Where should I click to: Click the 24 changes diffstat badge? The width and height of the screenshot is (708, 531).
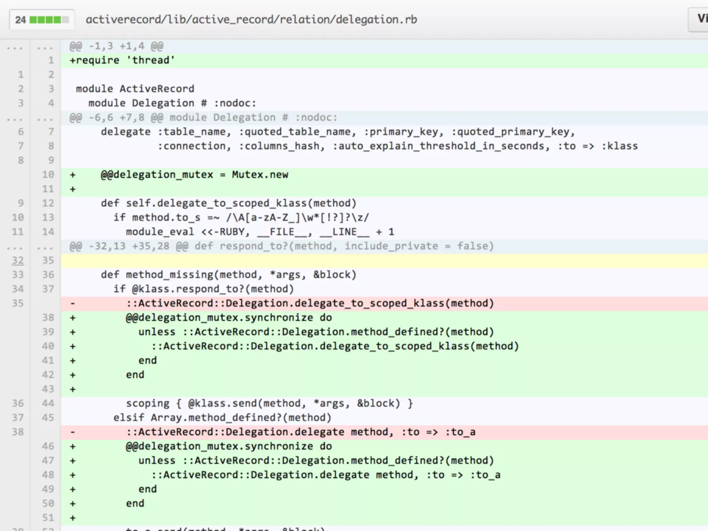click(x=41, y=20)
